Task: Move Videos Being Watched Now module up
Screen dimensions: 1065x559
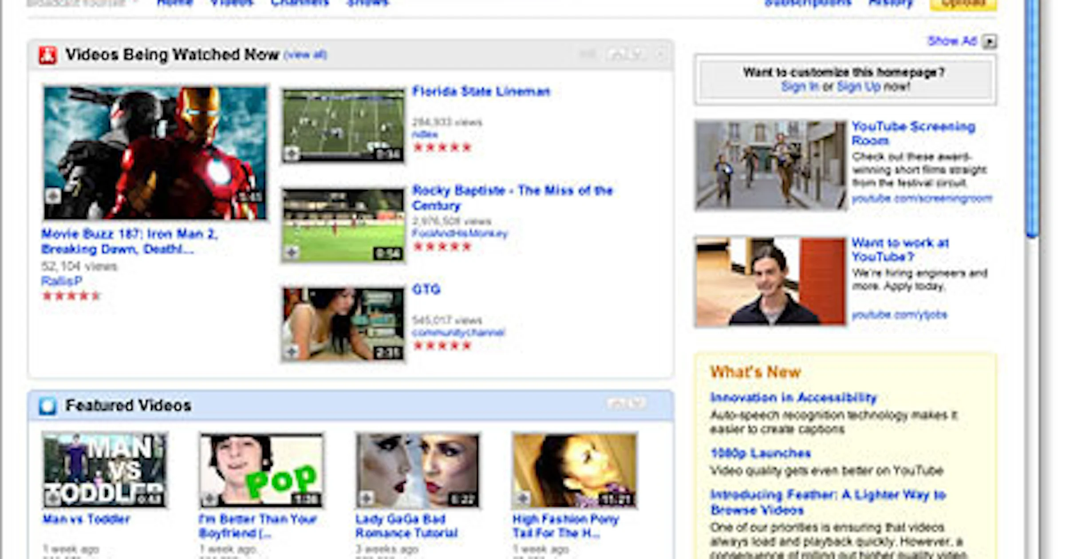Action: (x=616, y=55)
